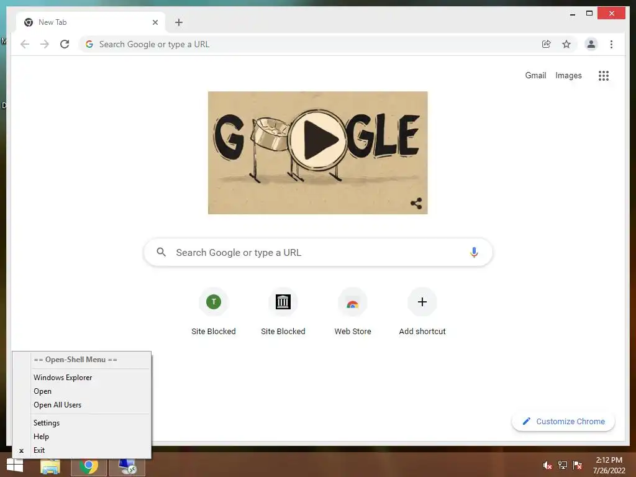
Task: Open the Site Blocked shortcut with museum icon
Action: pyautogui.click(x=283, y=312)
